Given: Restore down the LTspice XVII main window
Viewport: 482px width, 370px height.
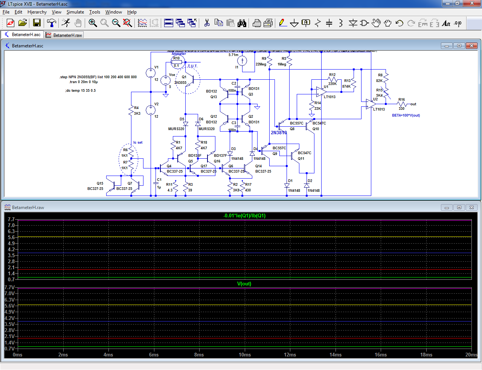Looking at the screenshot, I should 457,3.
